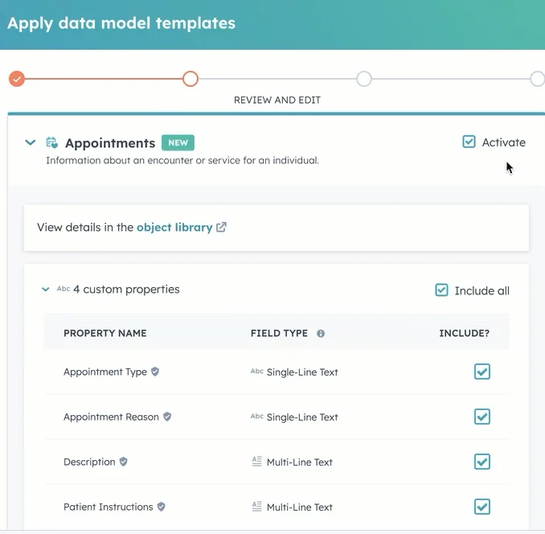Uncheck include for Appointment Type

(x=482, y=372)
